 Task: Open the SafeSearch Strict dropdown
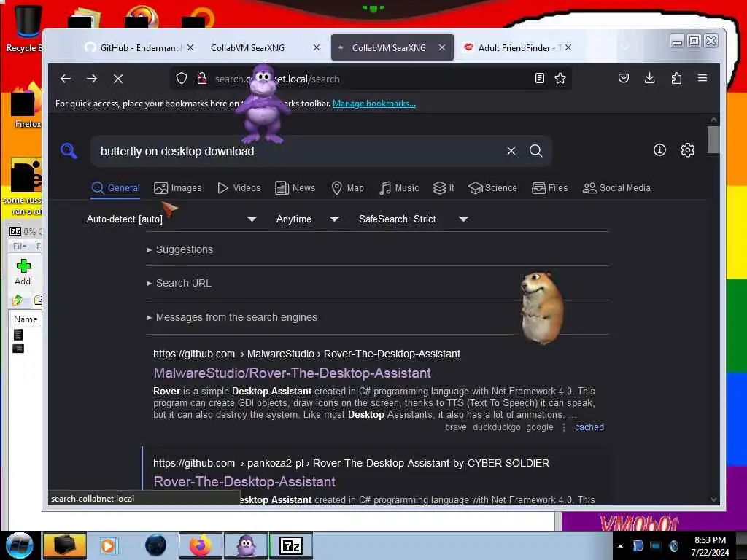[x=413, y=219]
